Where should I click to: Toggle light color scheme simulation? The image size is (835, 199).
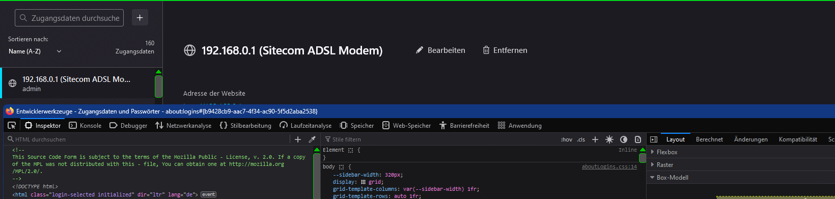[x=609, y=139]
